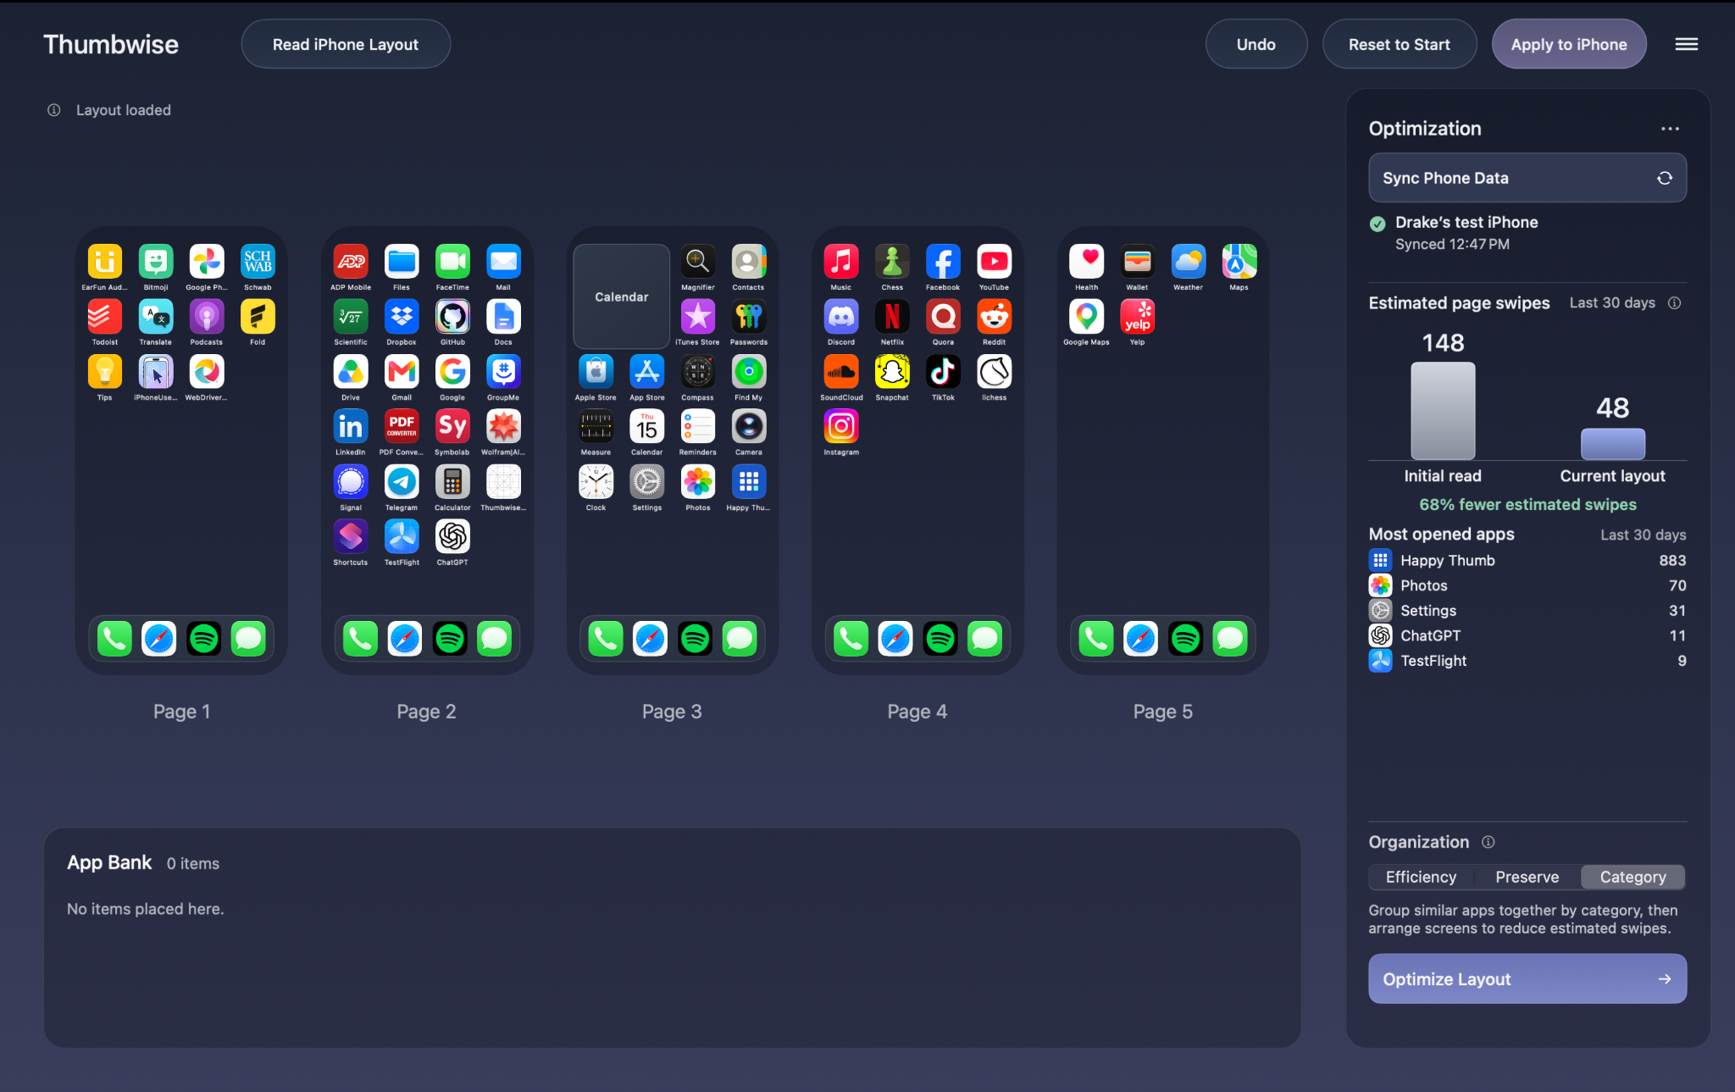This screenshot has width=1735, height=1092.
Task: Switch organization mode to Preserve
Action: [x=1527, y=877]
